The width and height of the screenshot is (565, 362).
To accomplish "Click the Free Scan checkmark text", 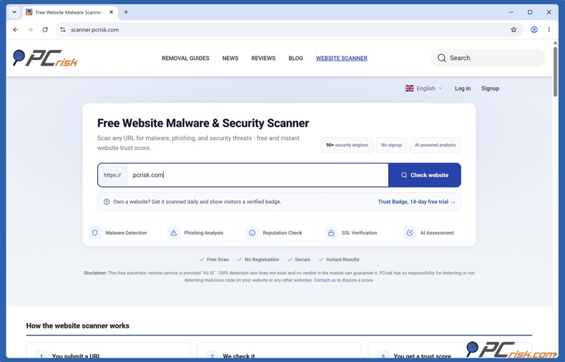I will 214,259.
